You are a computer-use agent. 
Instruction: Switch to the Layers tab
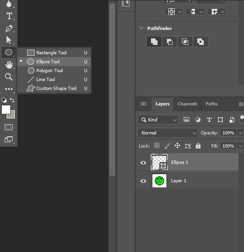162,104
